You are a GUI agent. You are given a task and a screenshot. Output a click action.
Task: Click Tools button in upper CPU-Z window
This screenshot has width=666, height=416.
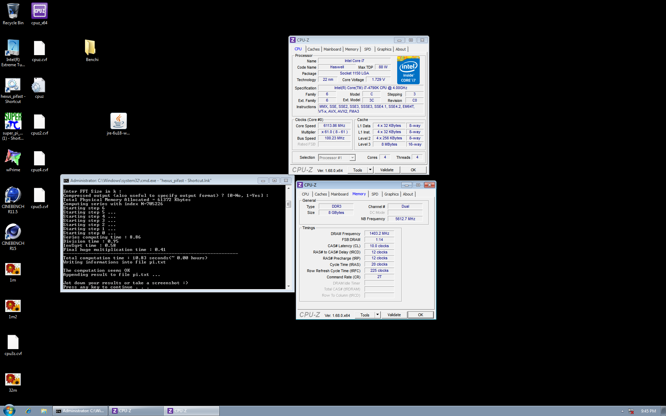(x=358, y=170)
